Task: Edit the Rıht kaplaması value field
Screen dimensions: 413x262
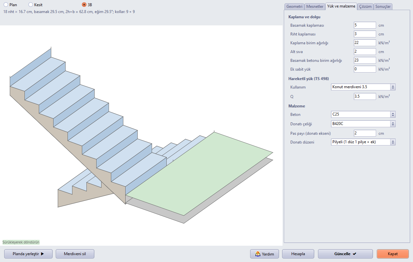Action: coord(365,34)
